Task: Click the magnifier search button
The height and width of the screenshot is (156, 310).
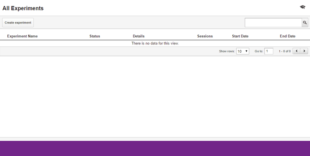Action: (305, 23)
